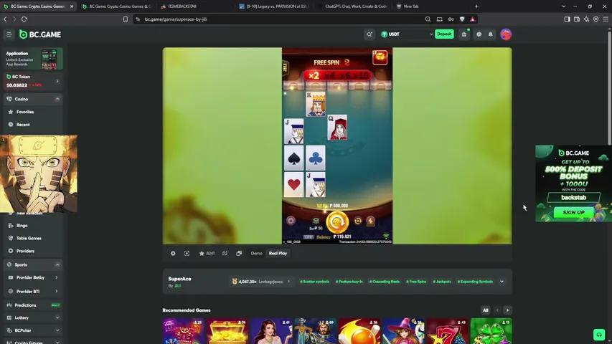Image resolution: width=612 pixels, height=344 pixels.
Task: Open BC Token price arrow
Action: coord(57,81)
